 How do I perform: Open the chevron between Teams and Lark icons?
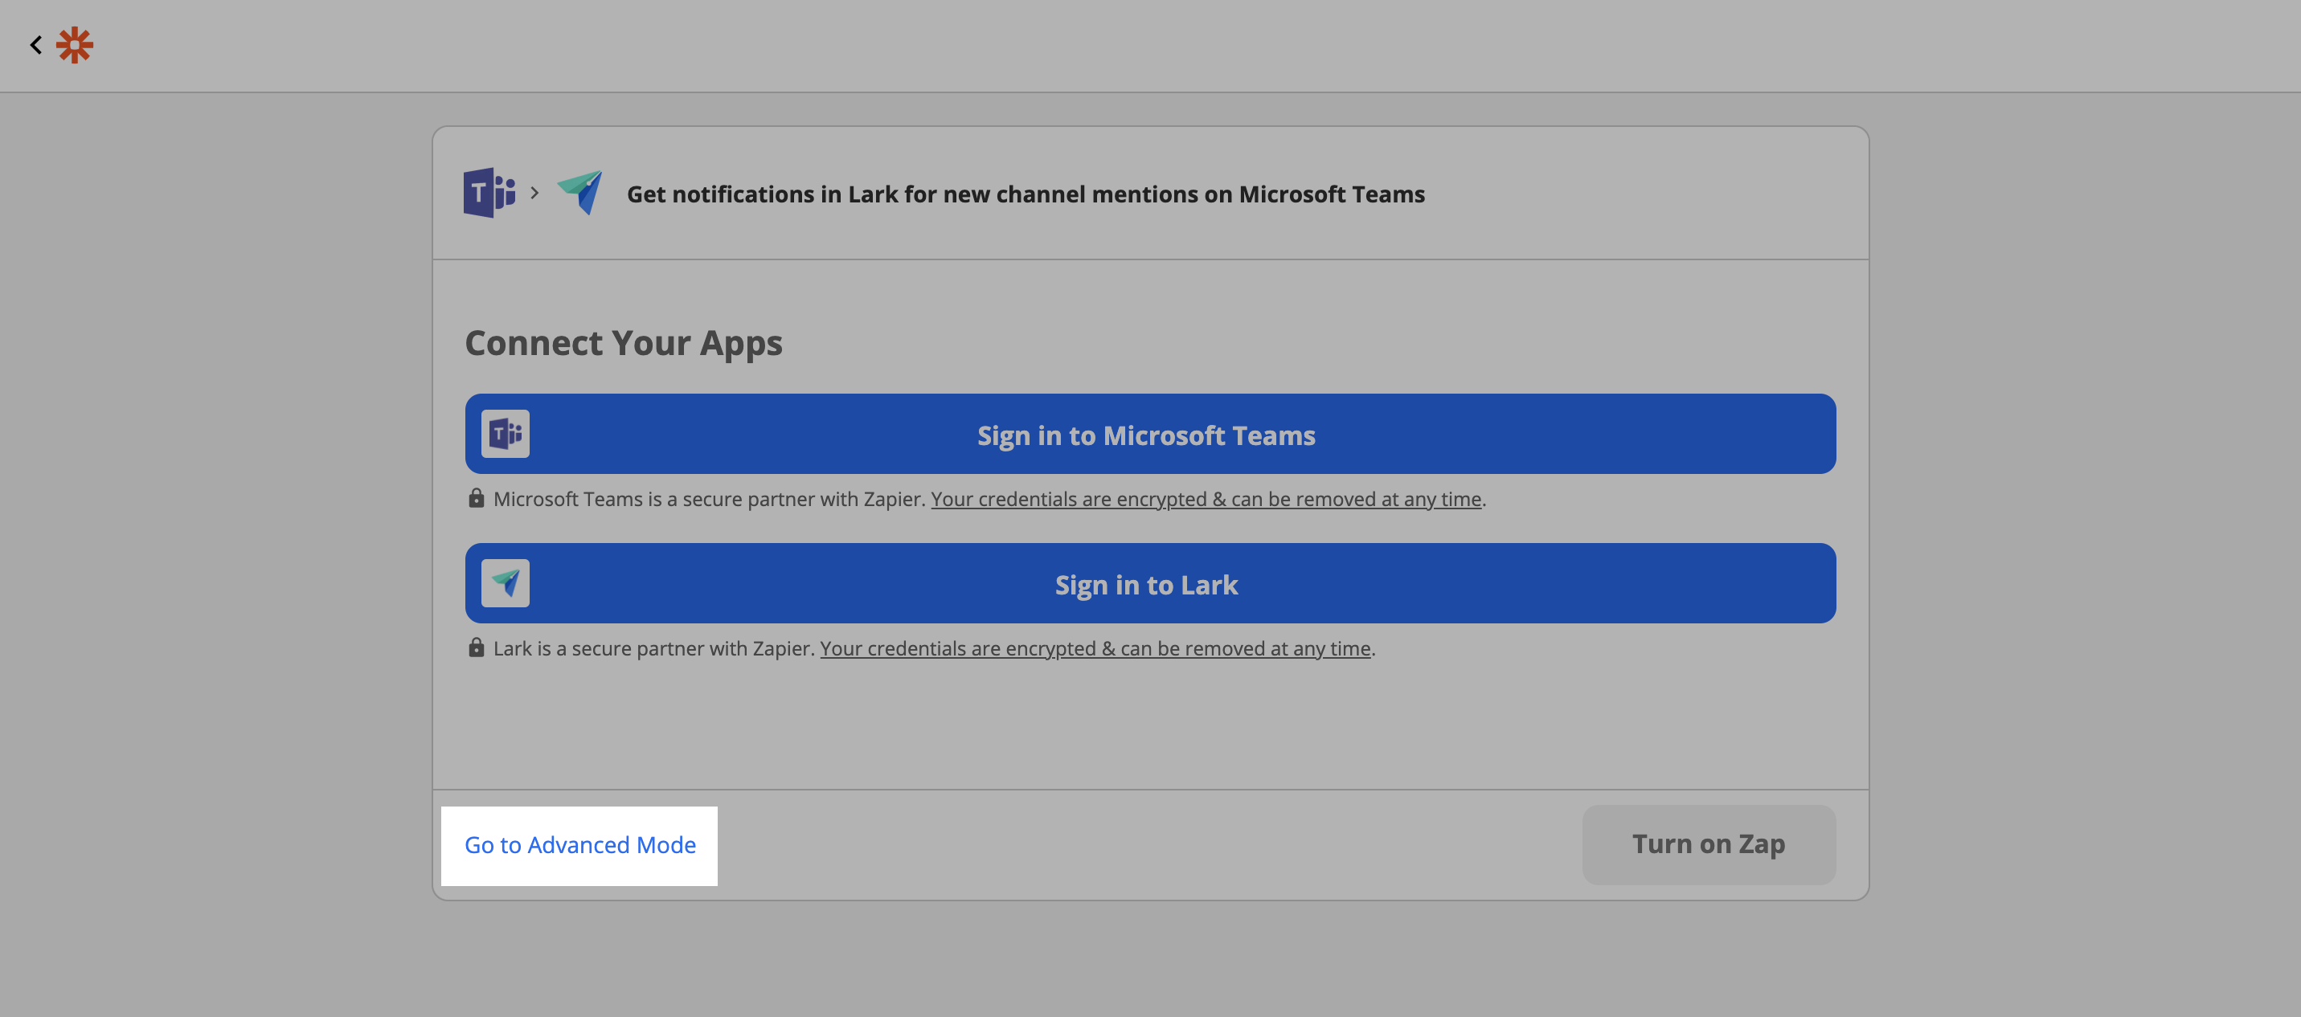pyautogui.click(x=535, y=194)
